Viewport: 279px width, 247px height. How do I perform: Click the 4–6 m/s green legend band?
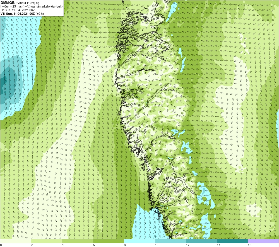point(77,241)
